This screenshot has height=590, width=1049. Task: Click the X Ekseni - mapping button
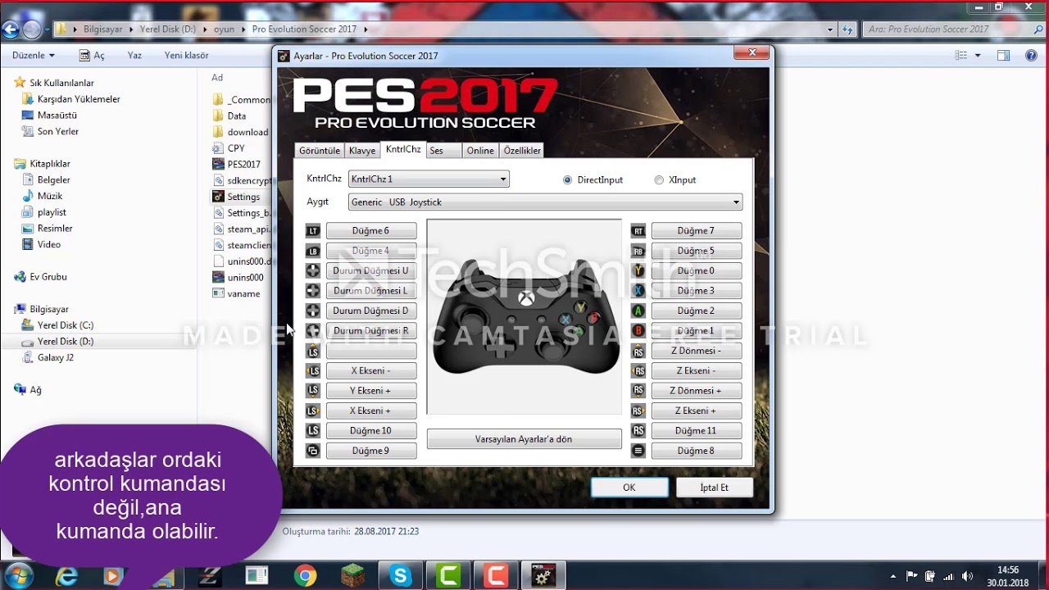pos(371,370)
